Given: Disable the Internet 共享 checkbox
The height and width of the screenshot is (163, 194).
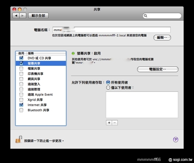Looking at the screenshot, I should click(21, 105).
